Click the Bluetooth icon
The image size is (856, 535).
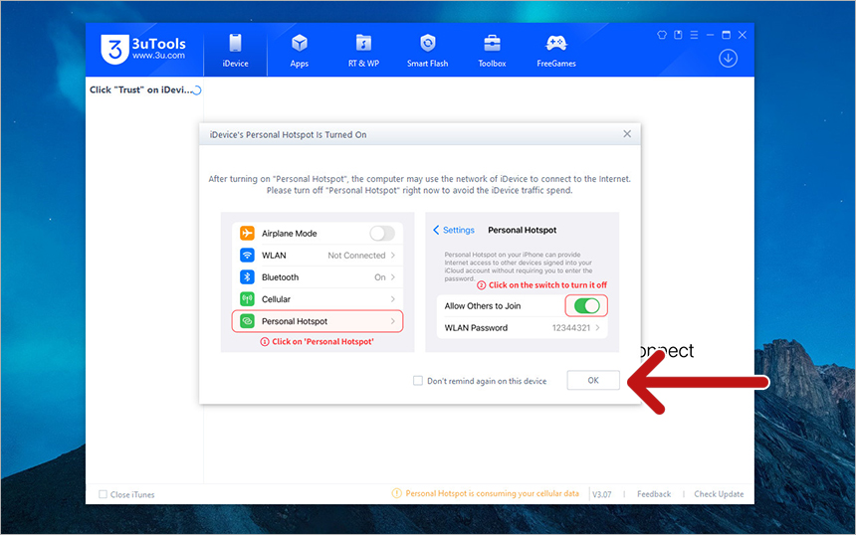[247, 277]
